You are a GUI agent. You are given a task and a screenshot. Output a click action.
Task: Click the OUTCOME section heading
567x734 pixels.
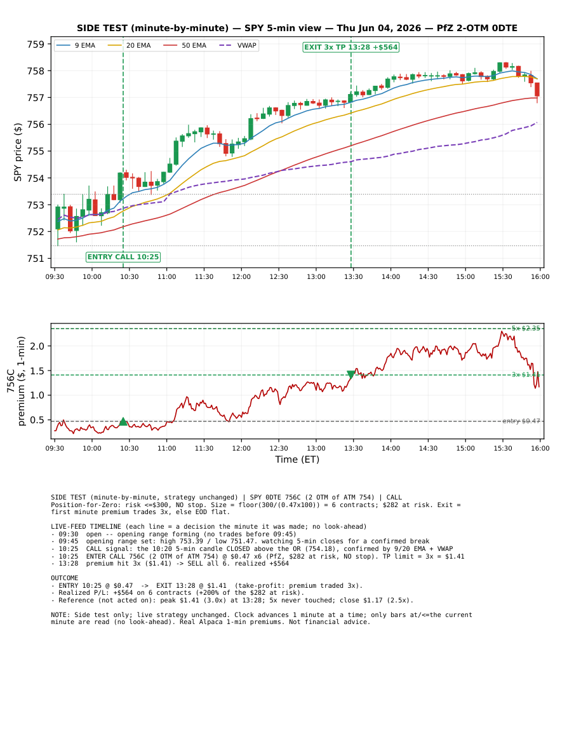point(65,578)
